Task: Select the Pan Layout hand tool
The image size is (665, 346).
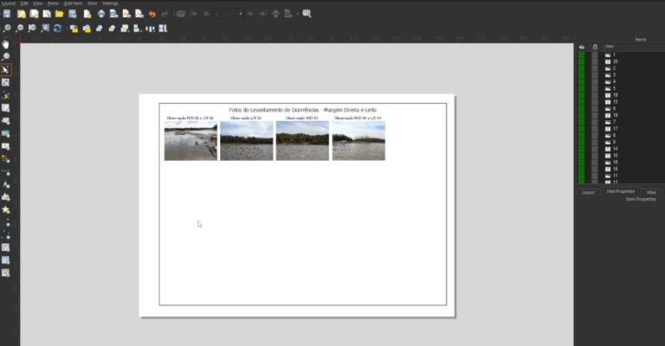Action: pos(5,44)
